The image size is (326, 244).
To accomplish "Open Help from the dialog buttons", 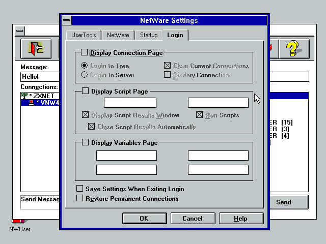I will pyautogui.click(x=241, y=218).
